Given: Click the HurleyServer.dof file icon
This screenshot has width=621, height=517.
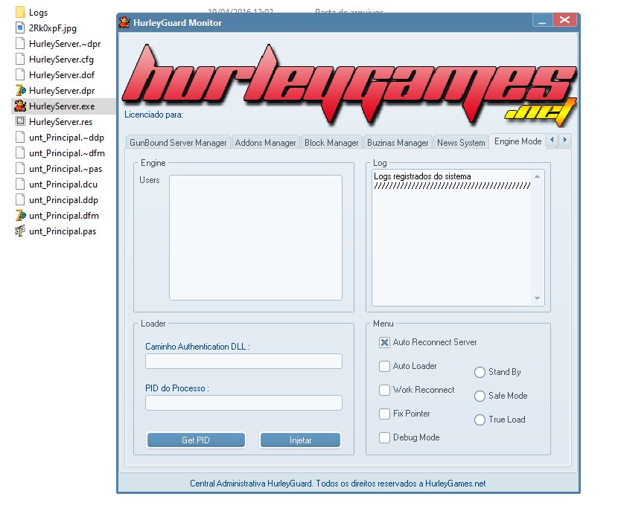Looking at the screenshot, I should [x=20, y=75].
